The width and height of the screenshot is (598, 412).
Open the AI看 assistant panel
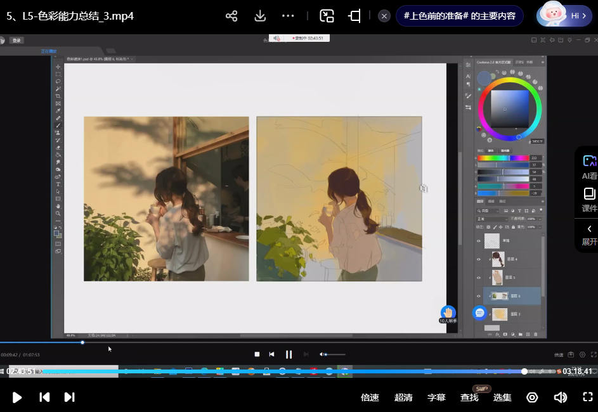coord(589,167)
